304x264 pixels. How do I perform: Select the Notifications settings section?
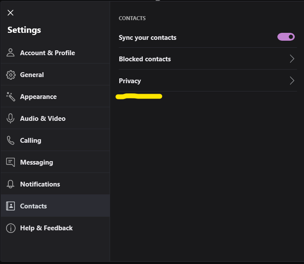pos(40,184)
